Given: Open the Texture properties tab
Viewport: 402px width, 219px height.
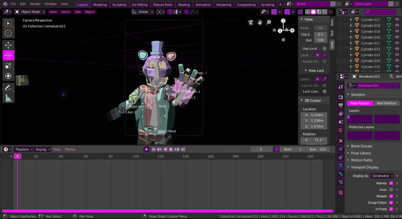Looking at the screenshot, I should 341,193.
